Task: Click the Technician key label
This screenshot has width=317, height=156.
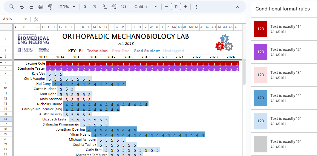Action: click(97, 51)
